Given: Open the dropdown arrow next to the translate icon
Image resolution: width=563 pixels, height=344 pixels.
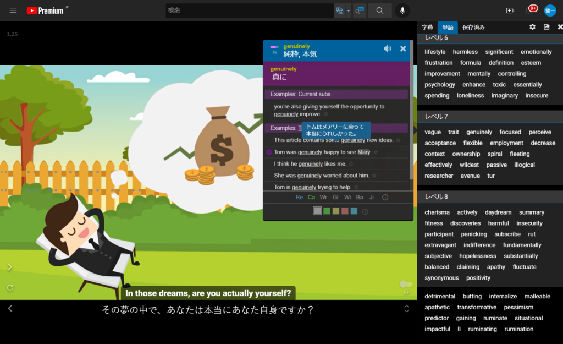Looking at the screenshot, I should click(349, 10).
